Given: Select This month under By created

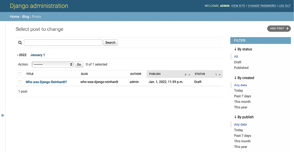Looking at the screenshot, I should [x=242, y=101].
